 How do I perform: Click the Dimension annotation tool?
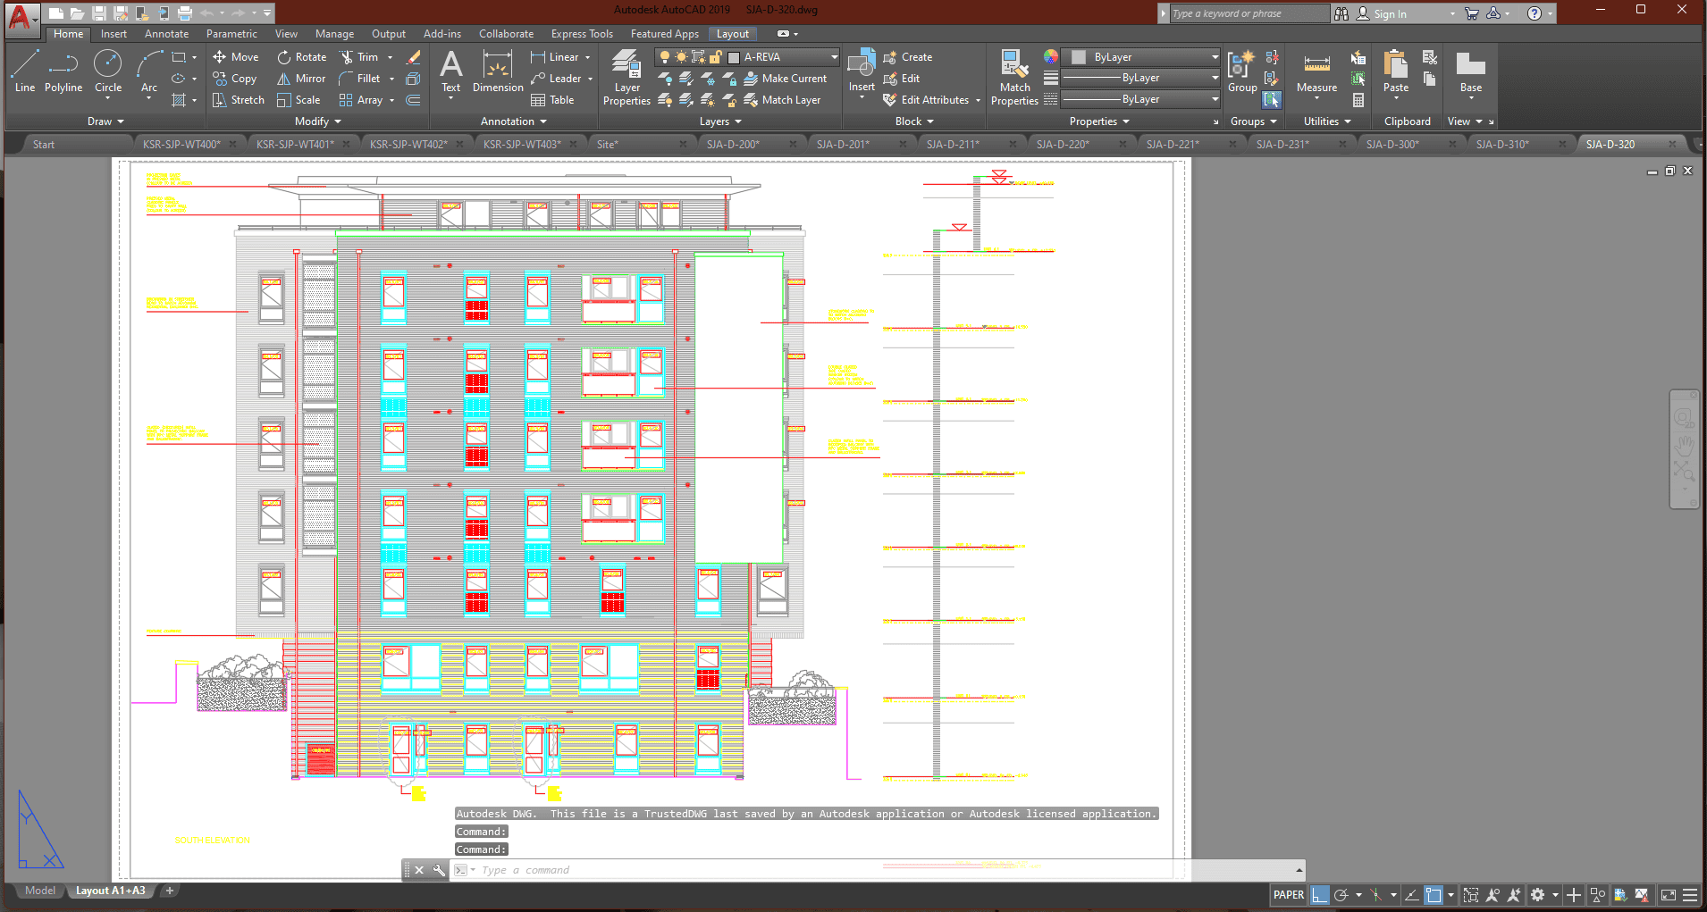click(x=497, y=71)
